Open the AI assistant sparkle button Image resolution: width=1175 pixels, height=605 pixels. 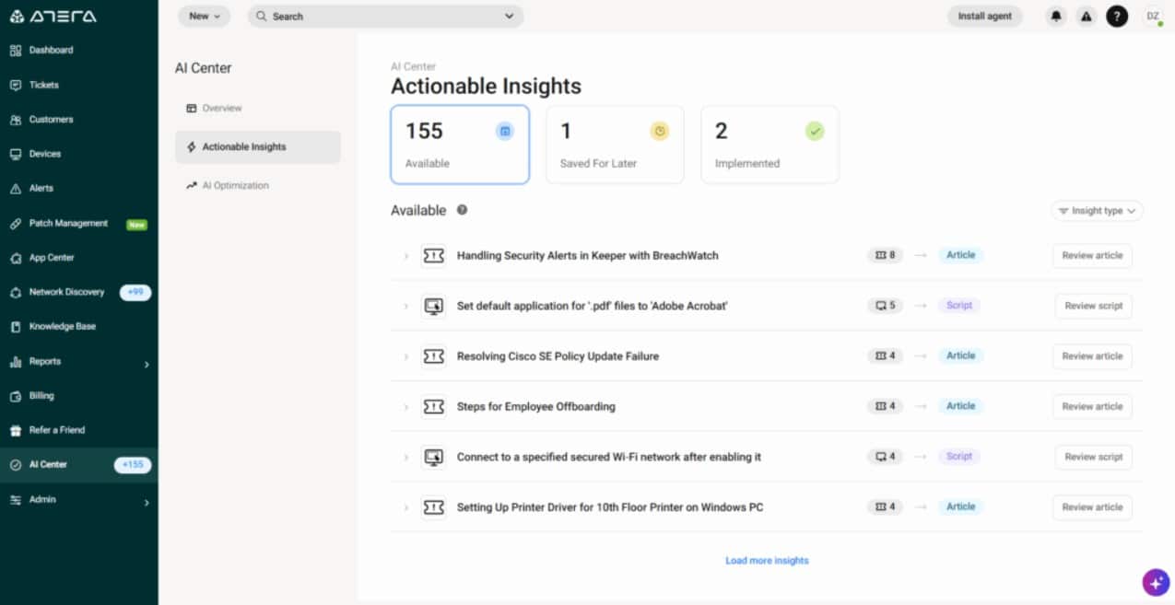[x=1156, y=583]
